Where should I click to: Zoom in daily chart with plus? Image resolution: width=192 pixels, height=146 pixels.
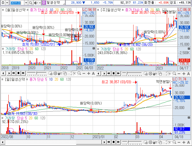pyautogui.click(x=184, y=142)
